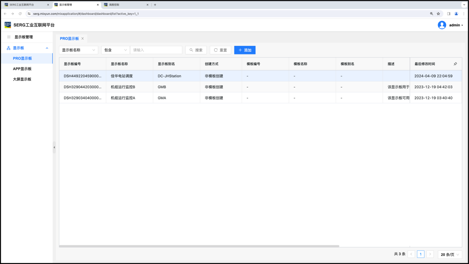The image size is (469, 264).
Task: Click the 搜索 search button
Action: click(196, 50)
